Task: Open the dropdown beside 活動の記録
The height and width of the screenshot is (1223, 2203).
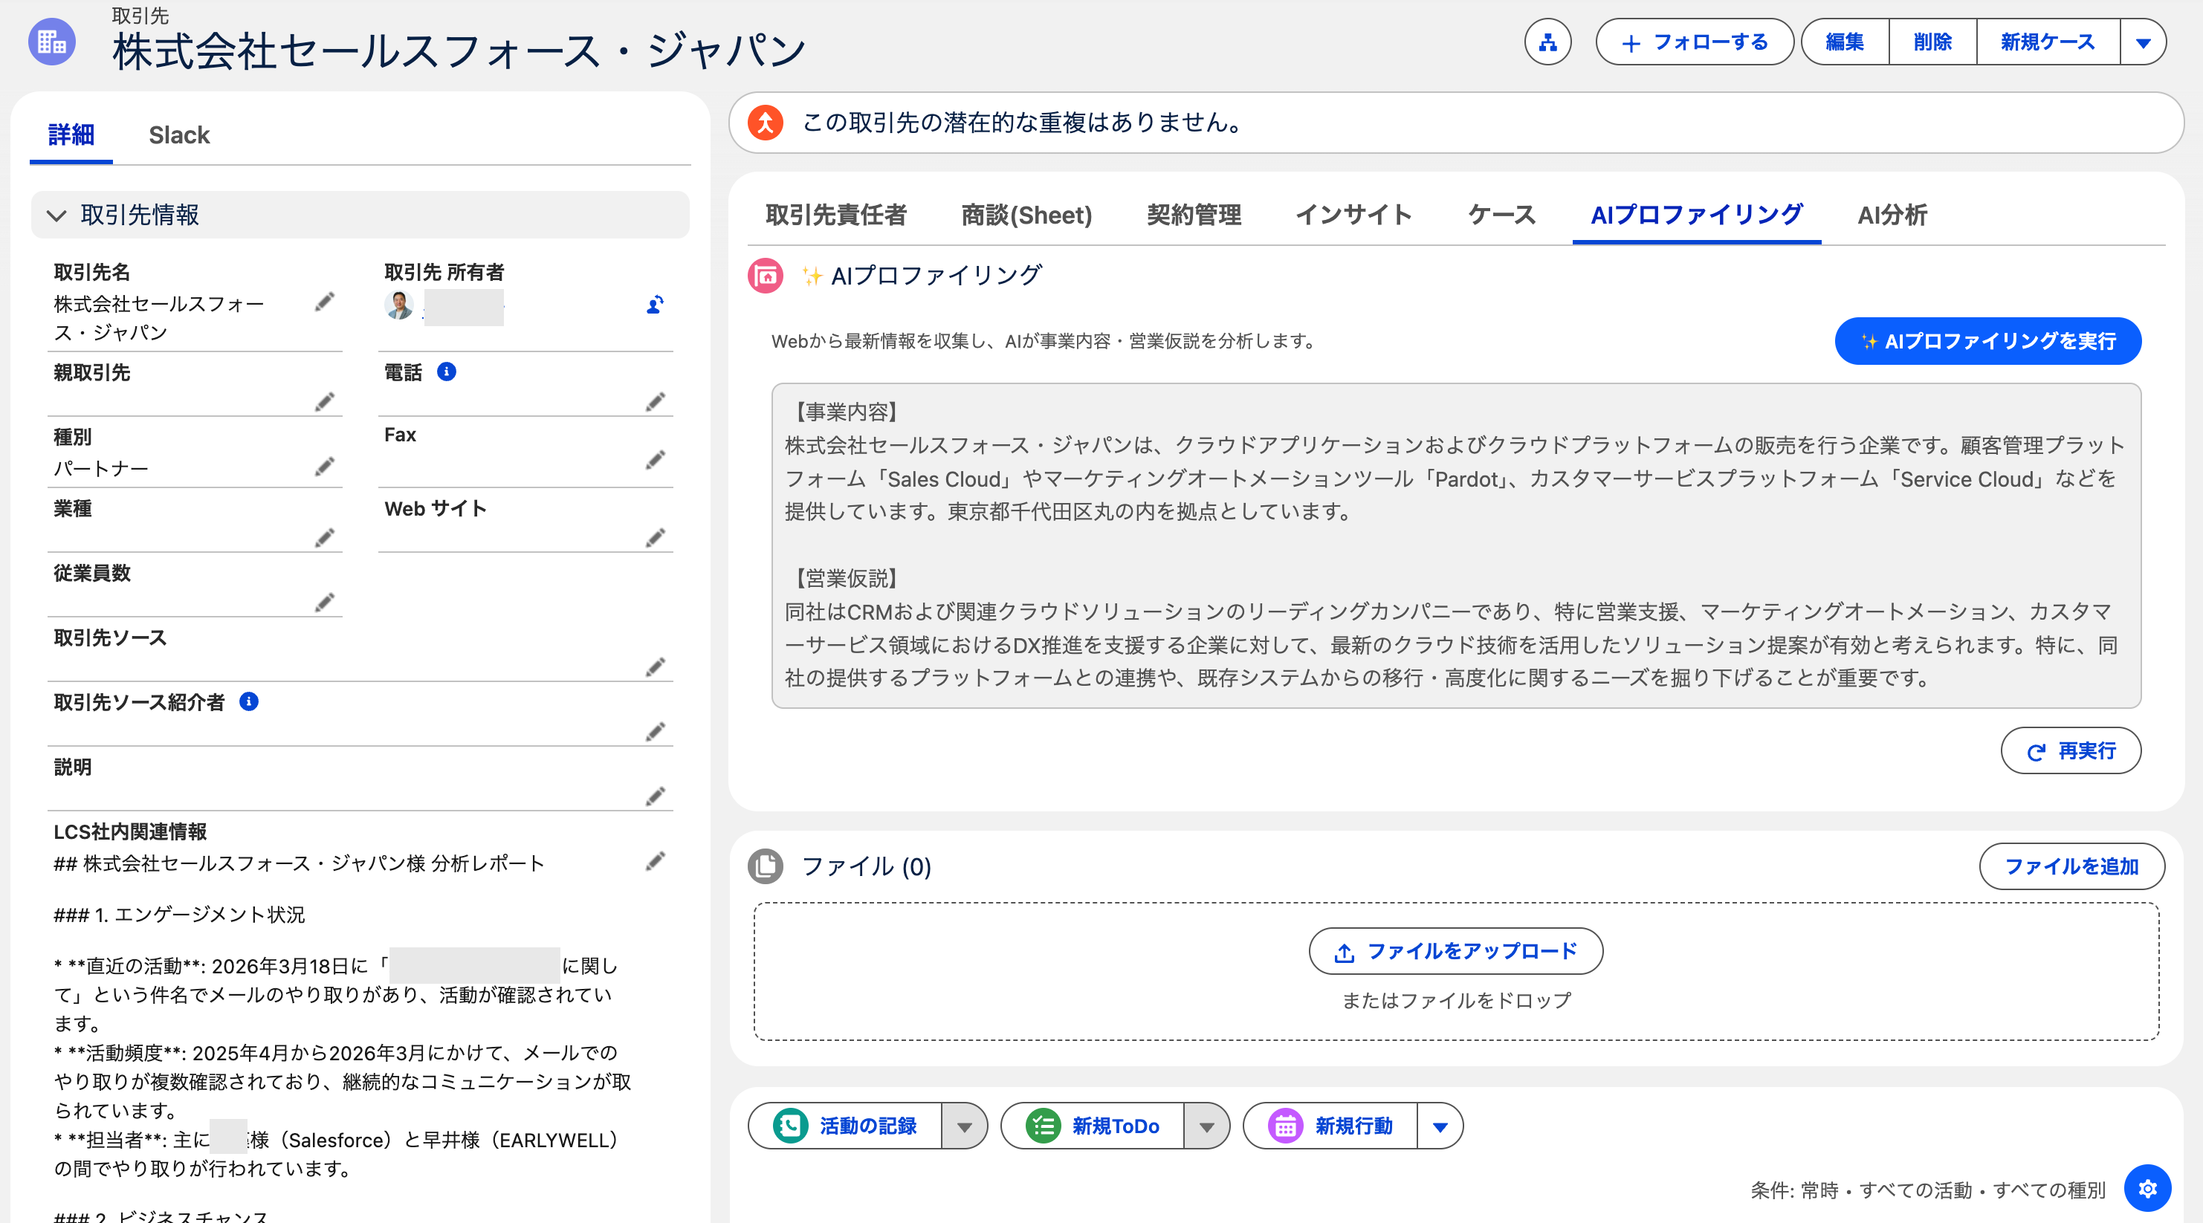Action: pyautogui.click(x=965, y=1126)
